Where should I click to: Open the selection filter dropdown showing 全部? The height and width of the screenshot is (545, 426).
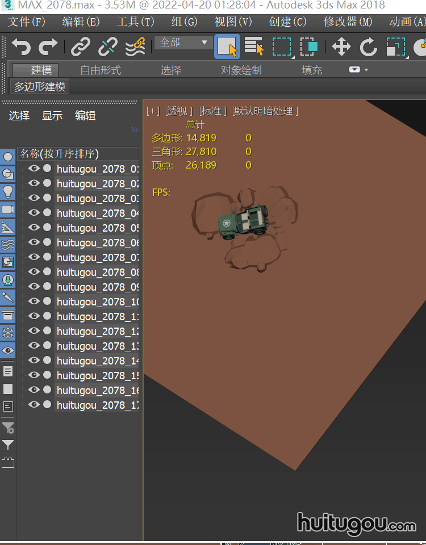pos(183,43)
